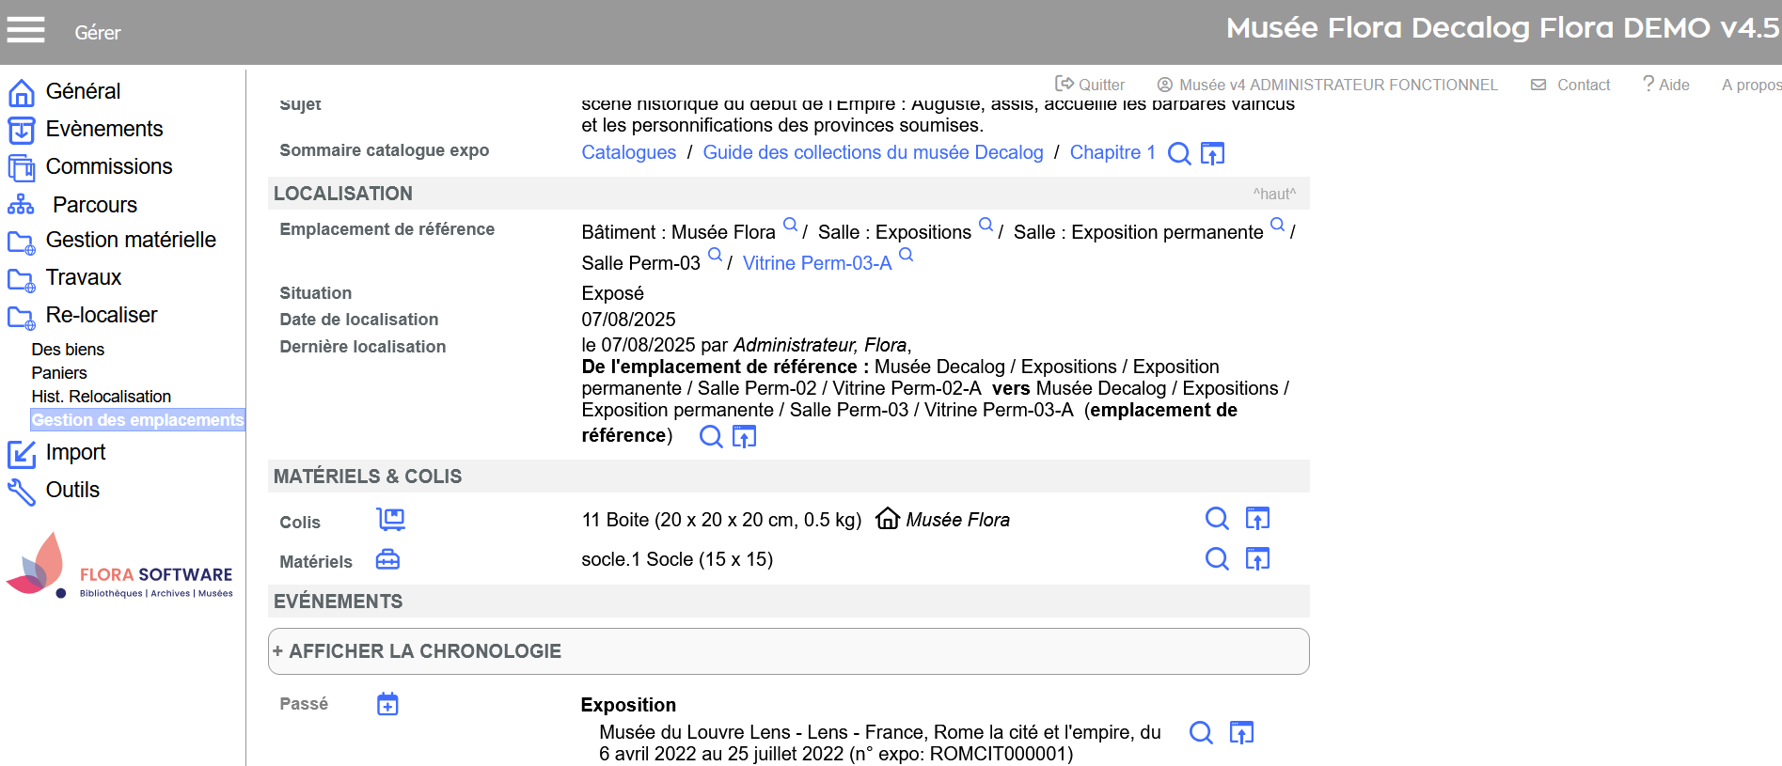The image size is (1782, 766).
Task: Open the hamburger menu icon
Action: pos(25,31)
